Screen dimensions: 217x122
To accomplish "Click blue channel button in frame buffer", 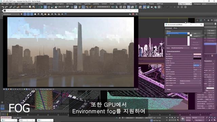I will tap(32, 14).
